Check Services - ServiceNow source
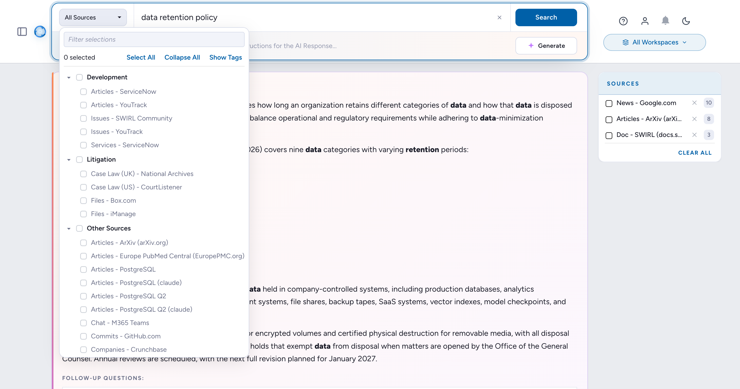 point(83,145)
